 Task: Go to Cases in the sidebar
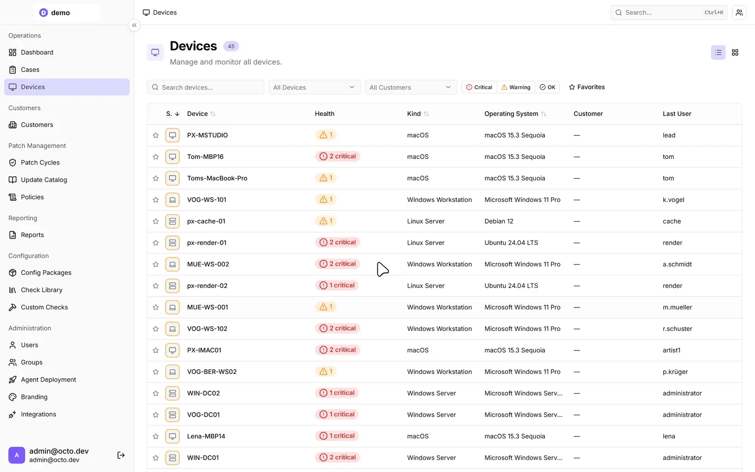click(67, 70)
